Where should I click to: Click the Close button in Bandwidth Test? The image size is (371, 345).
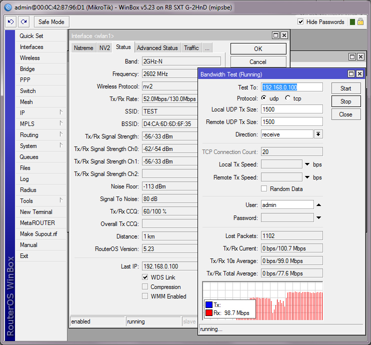click(346, 114)
